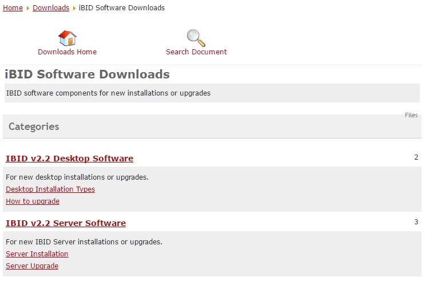425x281 pixels.
Task: Click the Categories section header
Action: [34, 126]
